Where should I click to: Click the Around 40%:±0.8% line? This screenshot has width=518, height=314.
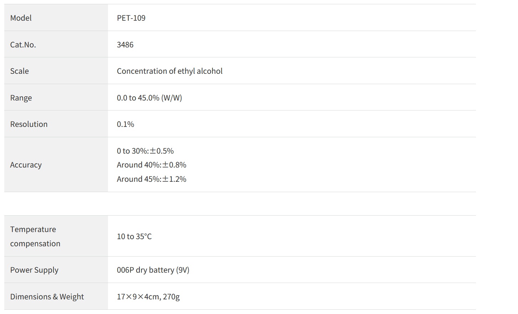point(152,165)
